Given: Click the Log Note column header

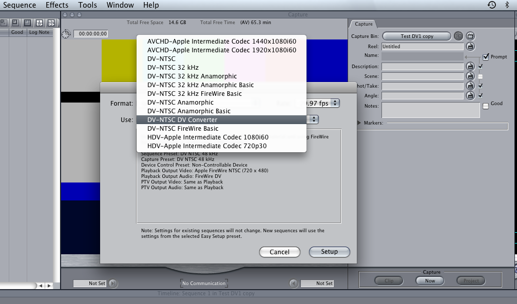Looking at the screenshot, I should [x=39, y=32].
